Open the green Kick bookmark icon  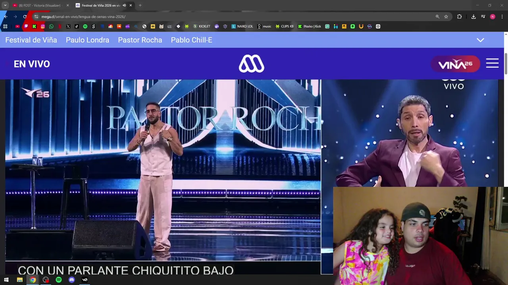(x=34, y=27)
